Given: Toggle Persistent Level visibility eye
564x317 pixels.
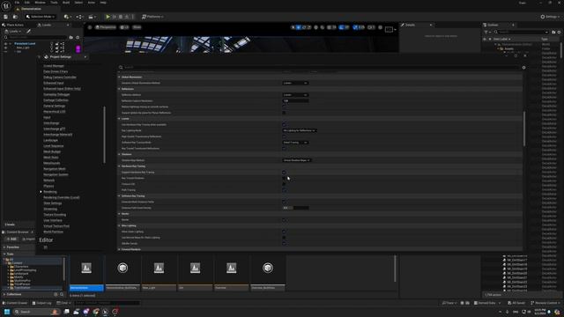Looking at the screenshot, I should tap(5, 43).
